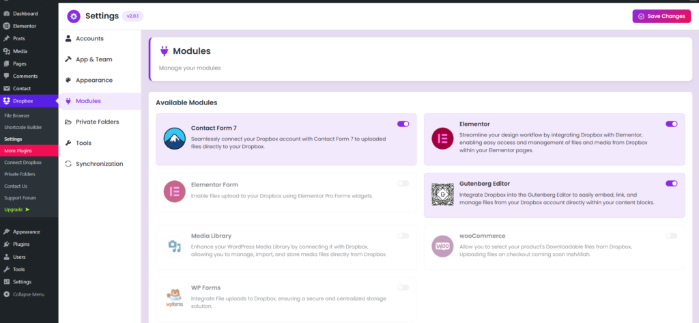Open Contact Us submenu link
The image size is (699, 323).
(x=16, y=186)
